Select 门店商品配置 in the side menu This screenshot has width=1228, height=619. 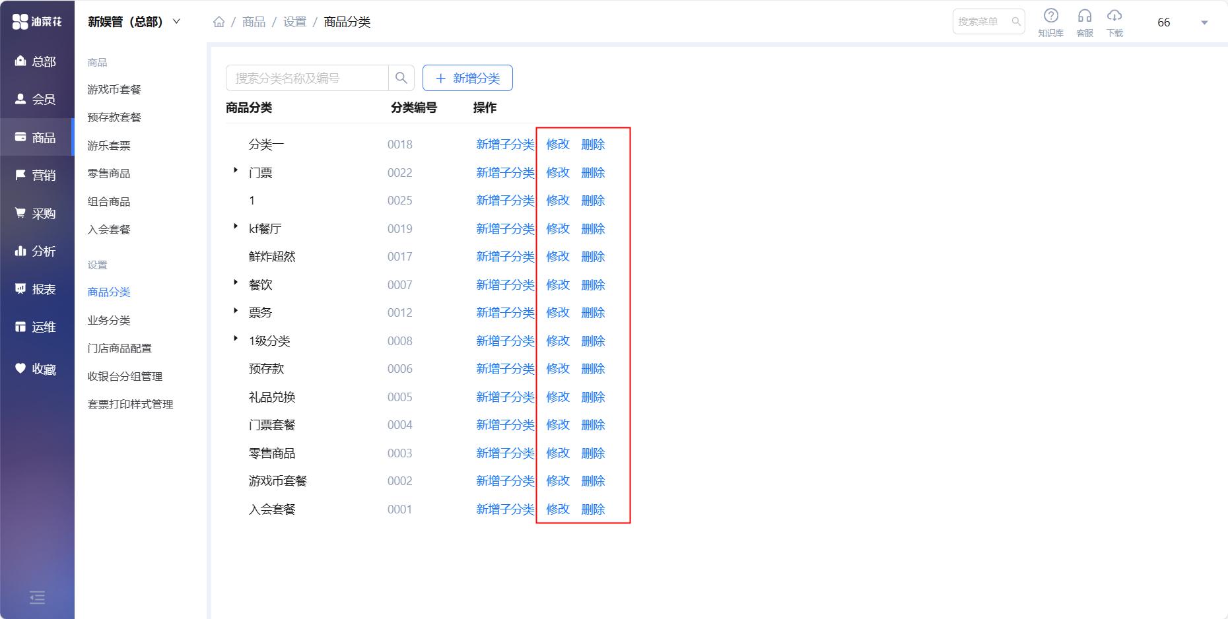coord(119,348)
